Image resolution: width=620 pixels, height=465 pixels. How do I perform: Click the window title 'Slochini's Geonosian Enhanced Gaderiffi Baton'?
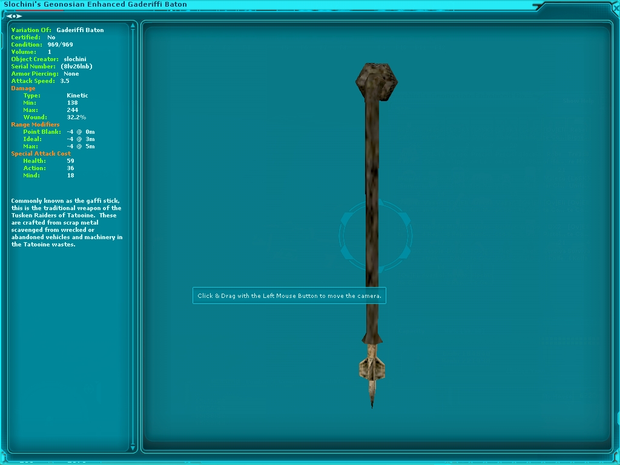tap(95, 4)
